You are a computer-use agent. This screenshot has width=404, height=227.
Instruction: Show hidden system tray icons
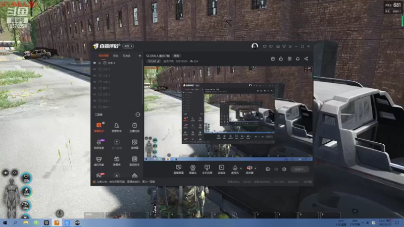[x=363, y=223]
